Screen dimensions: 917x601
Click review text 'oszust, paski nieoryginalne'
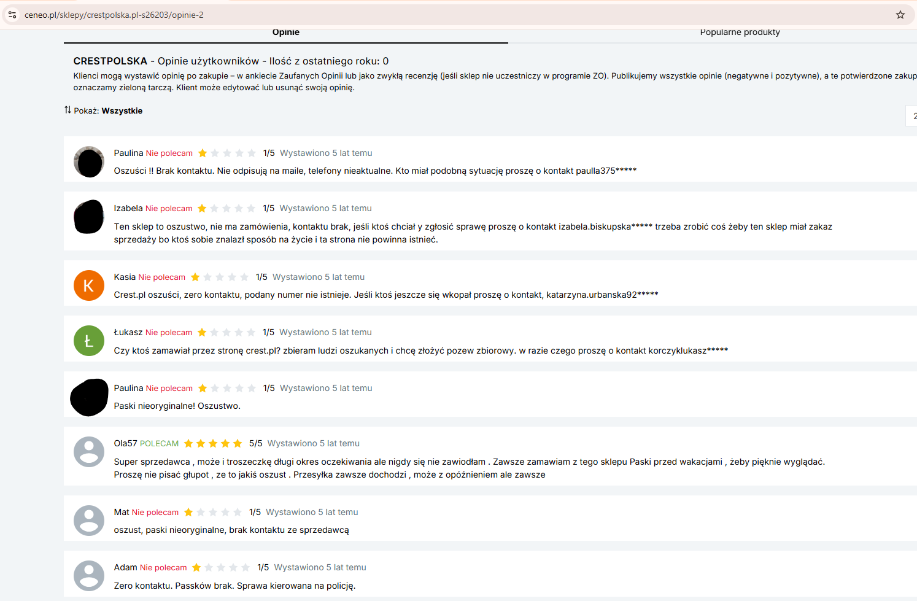pyautogui.click(x=231, y=530)
